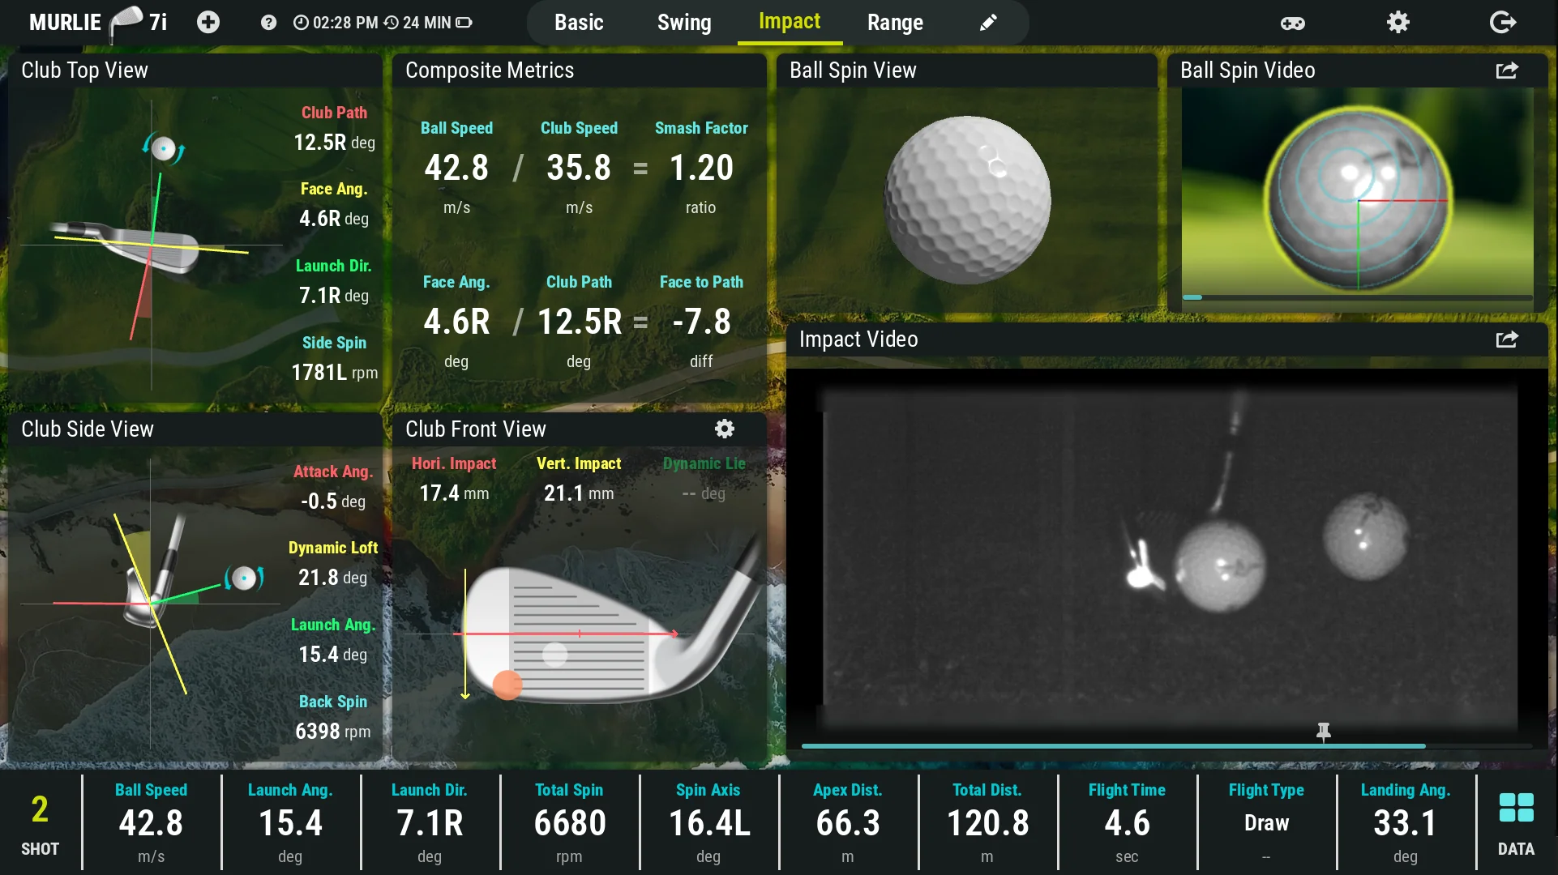Click the 24 MIN session time
The image size is (1558, 875).
[426, 23]
